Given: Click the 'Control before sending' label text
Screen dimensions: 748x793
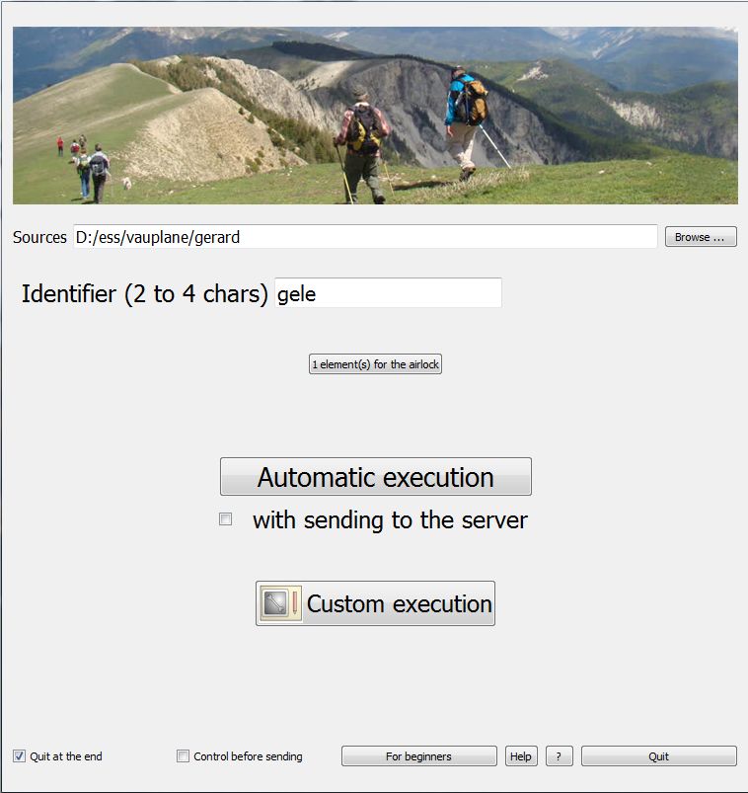Looking at the screenshot, I should pos(248,756).
